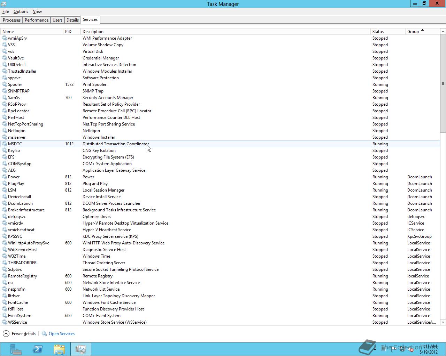Select the WinHttpAutoProxySvc service name
The height and width of the screenshot is (356, 446).
click(x=29, y=243)
